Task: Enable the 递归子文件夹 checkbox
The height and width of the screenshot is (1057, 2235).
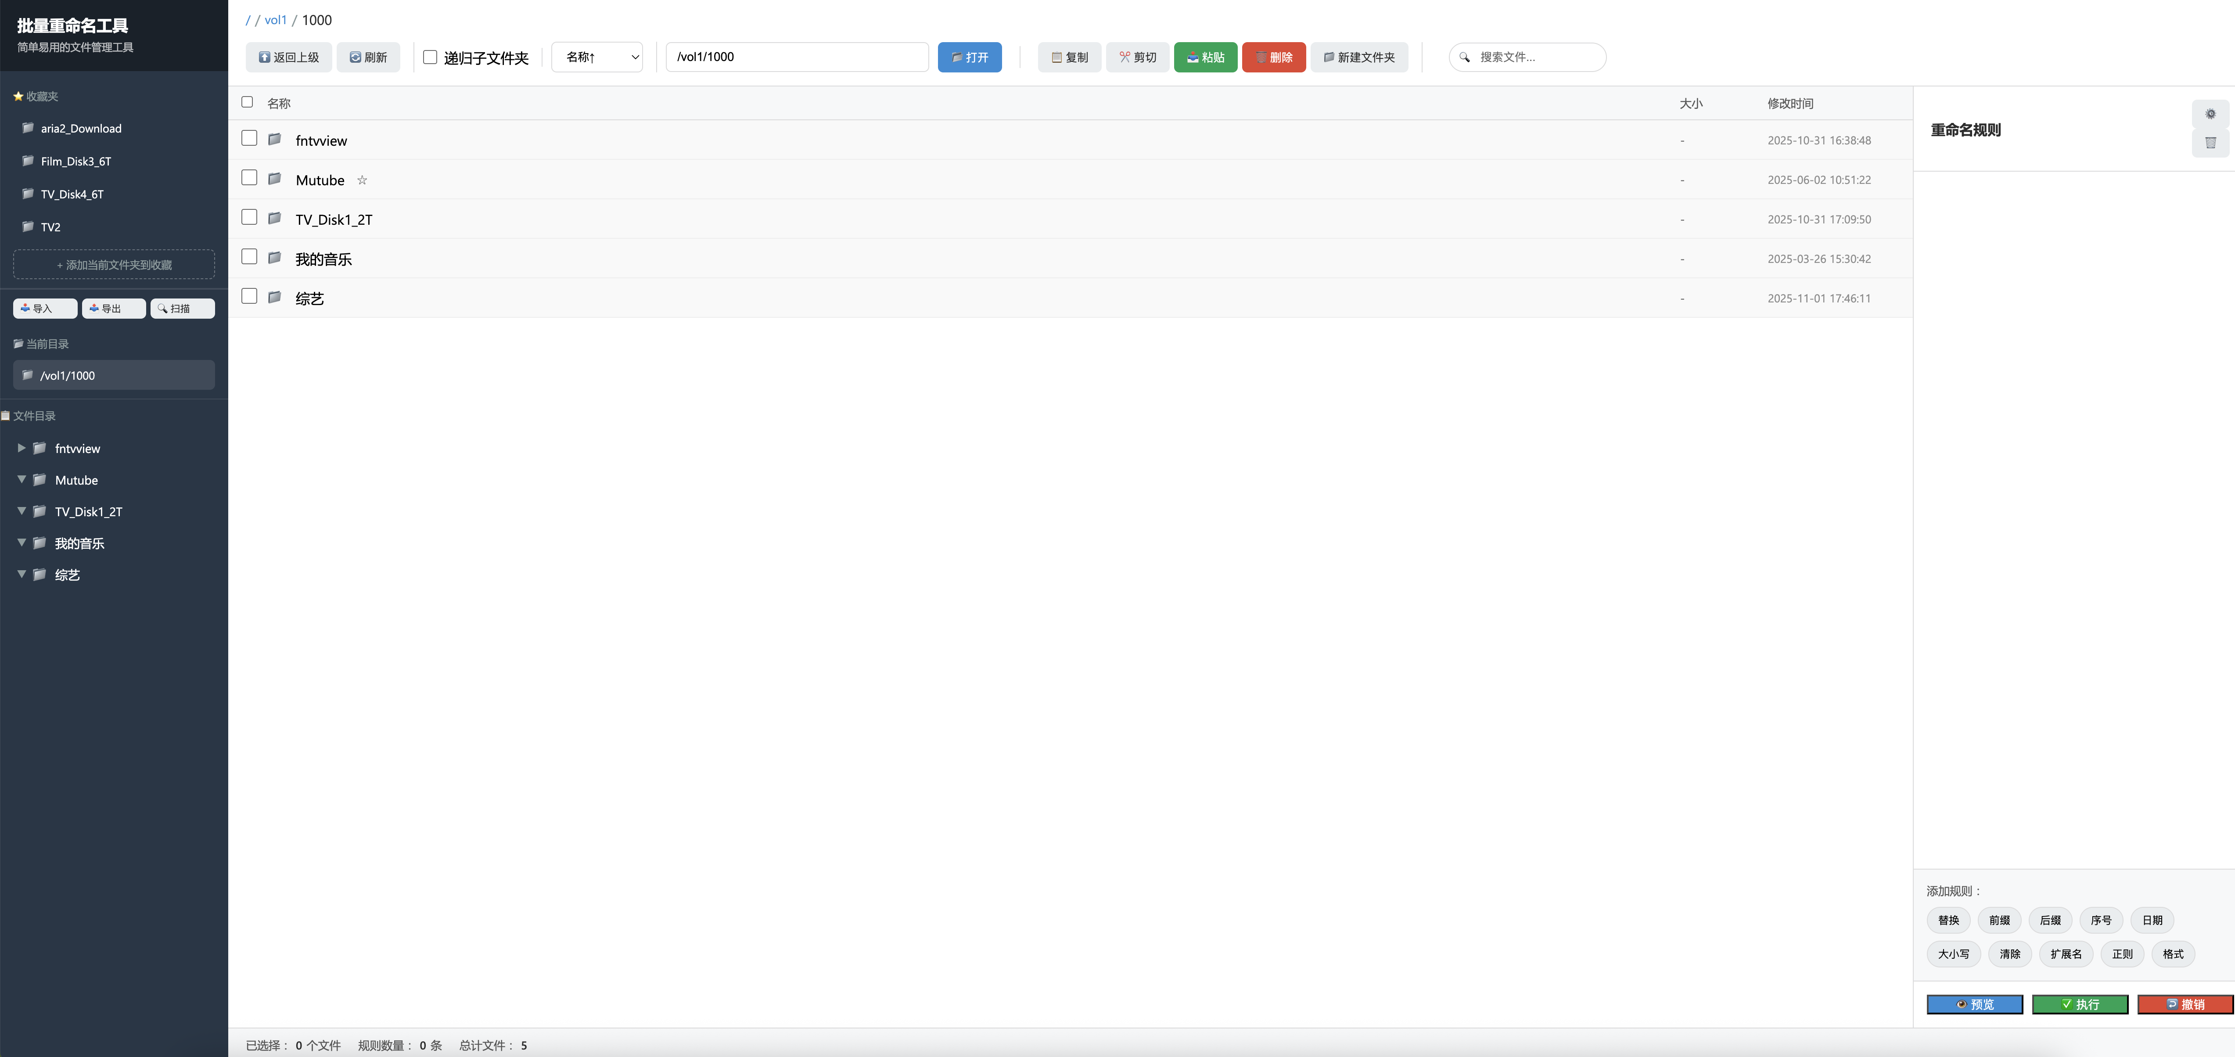Action: coord(429,57)
